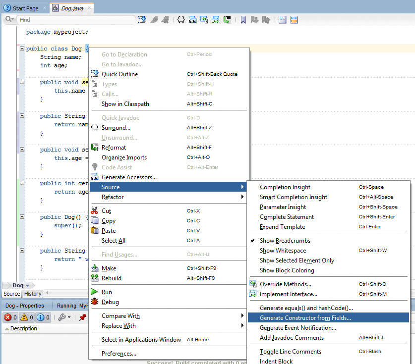Choose Add Javadoc Comments

point(328,338)
